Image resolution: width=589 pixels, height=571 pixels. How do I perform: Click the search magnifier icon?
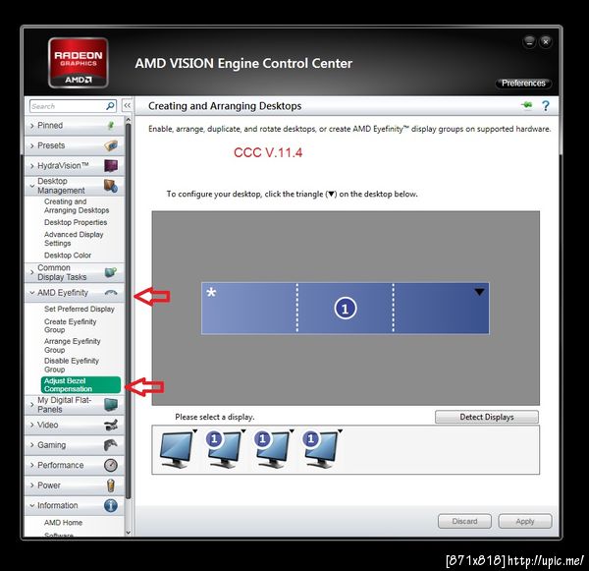click(110, 106)
